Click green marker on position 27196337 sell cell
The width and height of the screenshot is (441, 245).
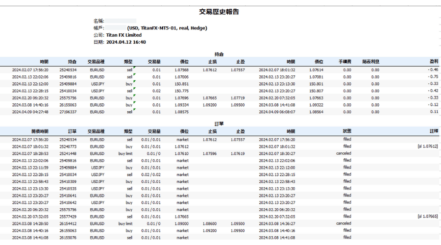[134, 109]
